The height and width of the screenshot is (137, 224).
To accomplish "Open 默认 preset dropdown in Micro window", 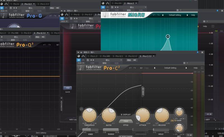I will 133,7.
